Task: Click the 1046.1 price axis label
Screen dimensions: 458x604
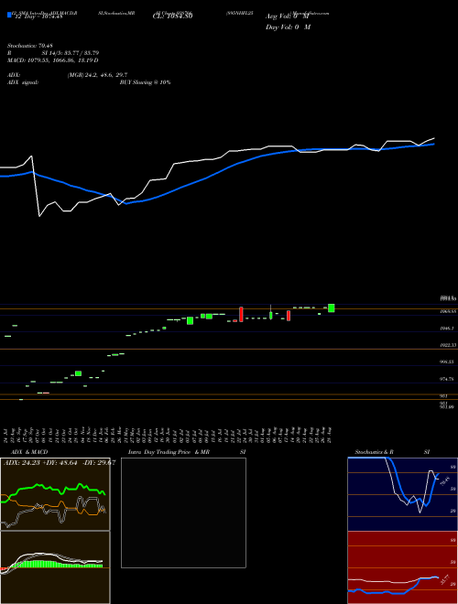Action: tap(448, 329)
